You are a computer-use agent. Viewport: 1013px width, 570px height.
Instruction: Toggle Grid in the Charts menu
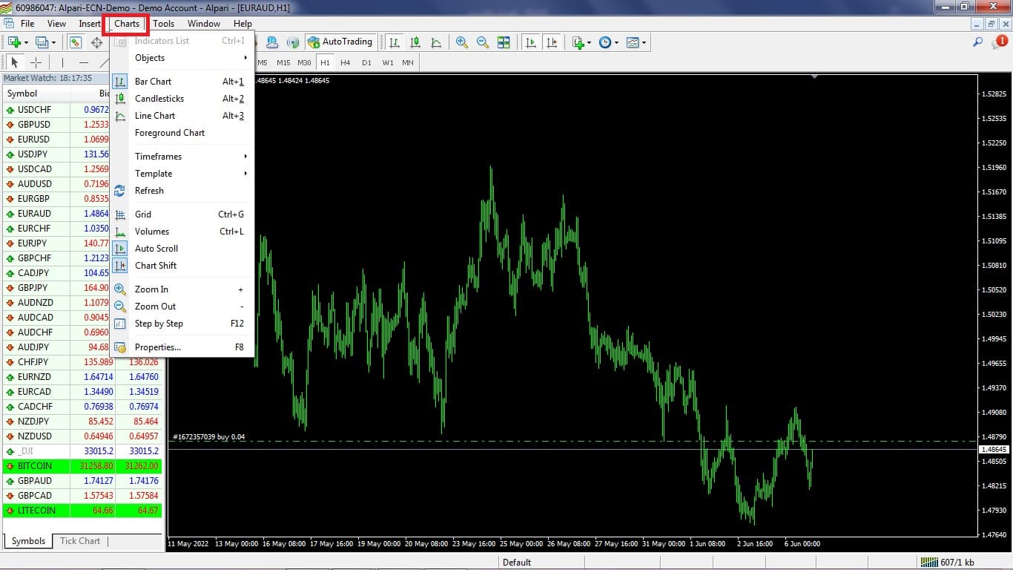tap(182, 214)
